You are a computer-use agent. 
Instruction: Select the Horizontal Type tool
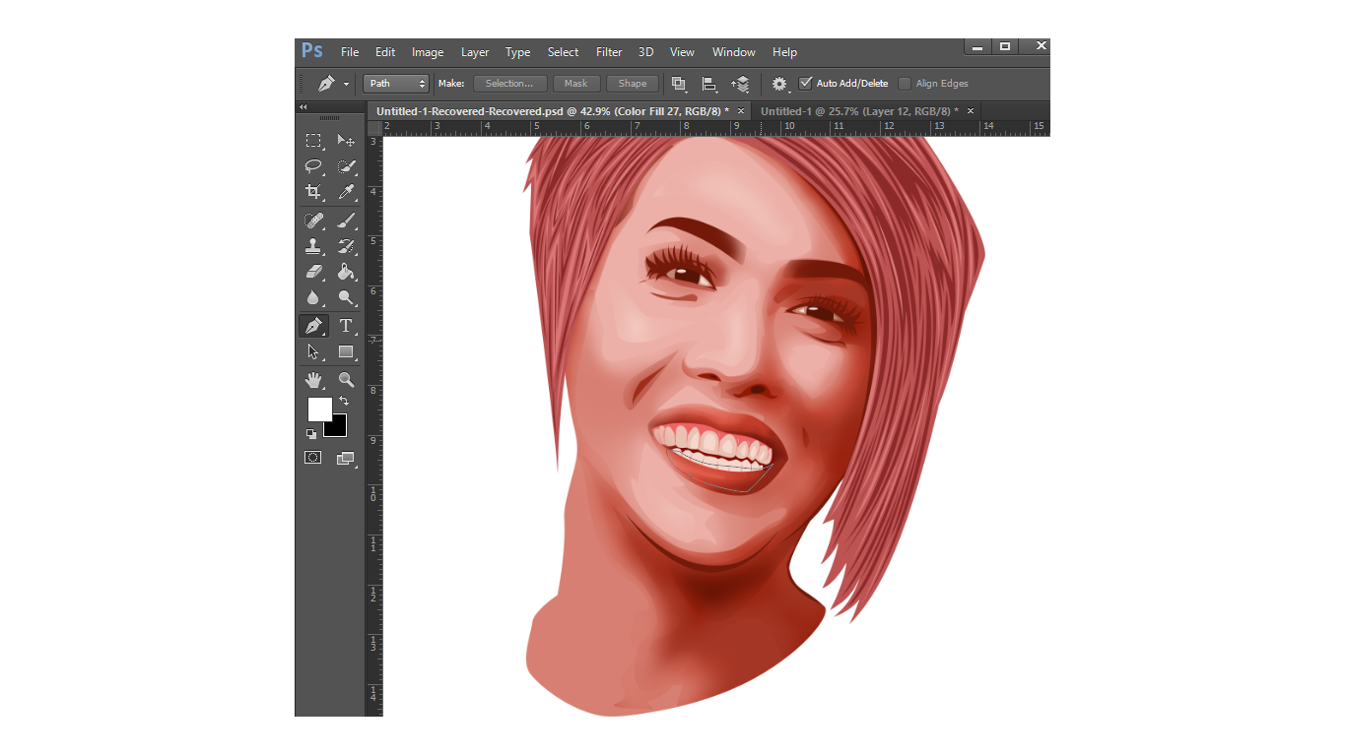(x=346, y=326)
